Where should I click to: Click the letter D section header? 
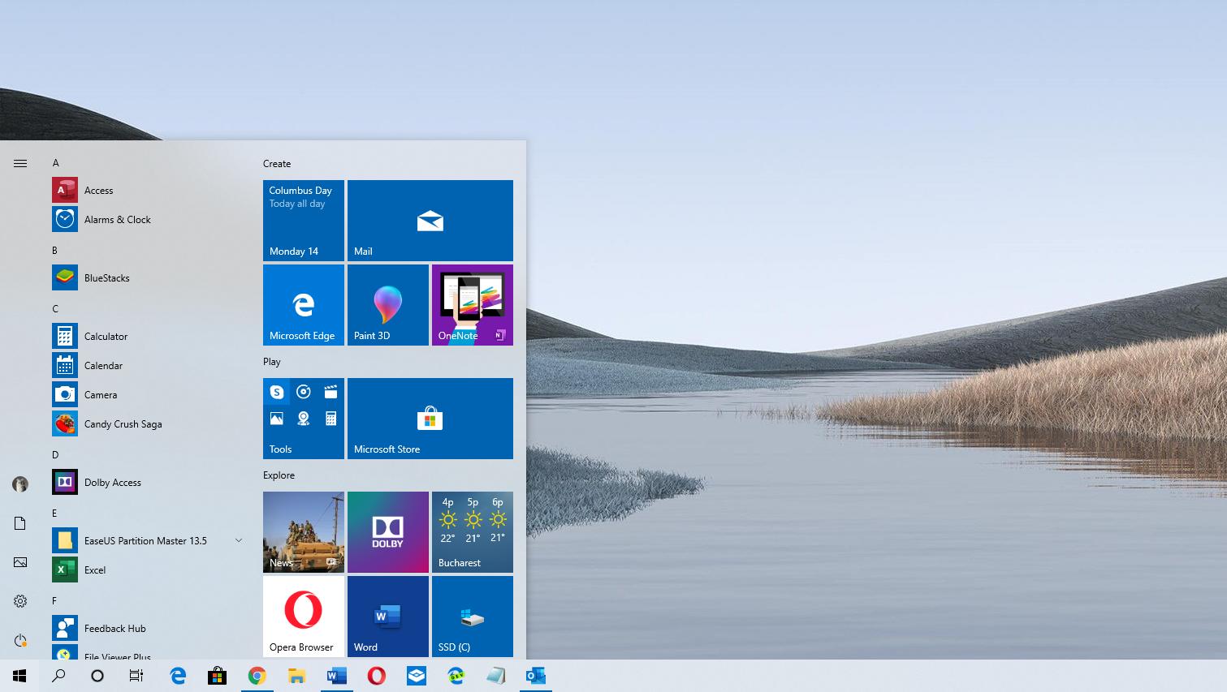click(55, 455)
